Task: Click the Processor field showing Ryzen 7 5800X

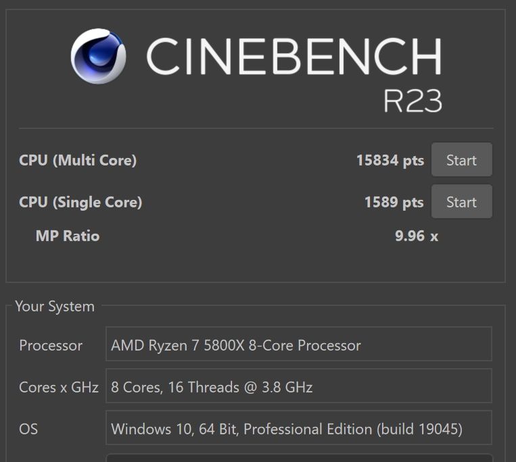Action: [x=298, y=345]
